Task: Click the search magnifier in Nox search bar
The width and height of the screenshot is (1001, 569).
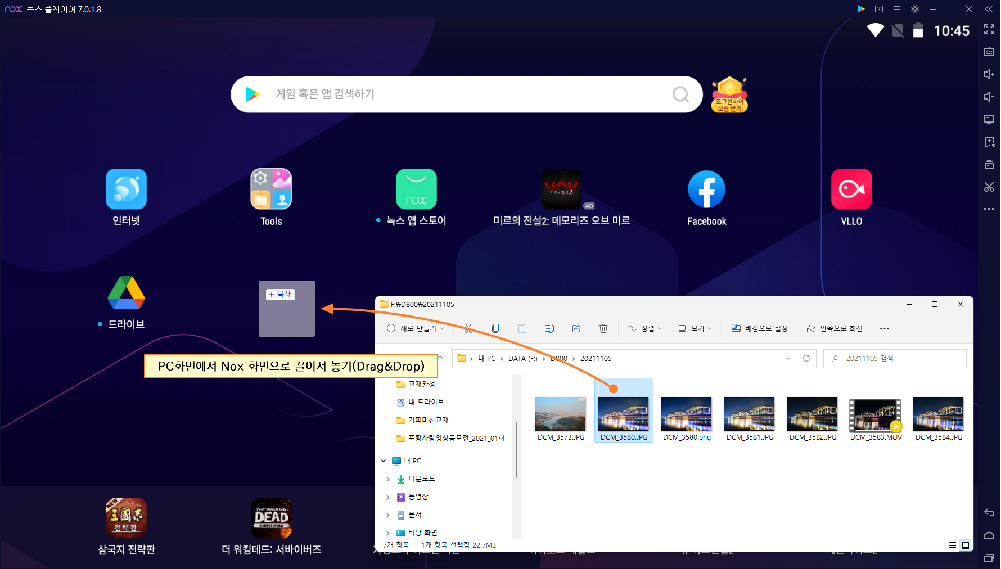Action: (x=680, y=94)
